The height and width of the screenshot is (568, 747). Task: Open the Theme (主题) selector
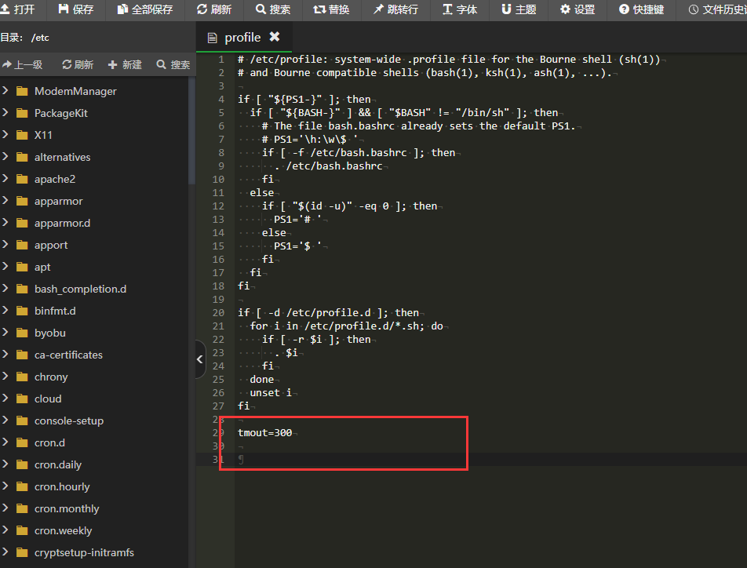pos(507,9)
